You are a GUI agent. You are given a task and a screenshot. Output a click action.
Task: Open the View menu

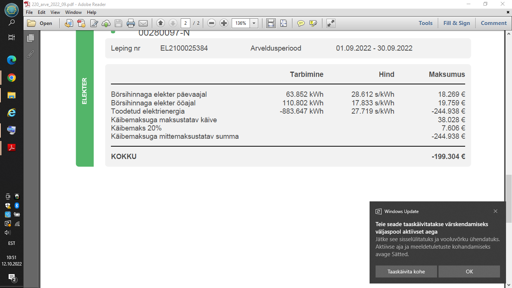[55, 12]
